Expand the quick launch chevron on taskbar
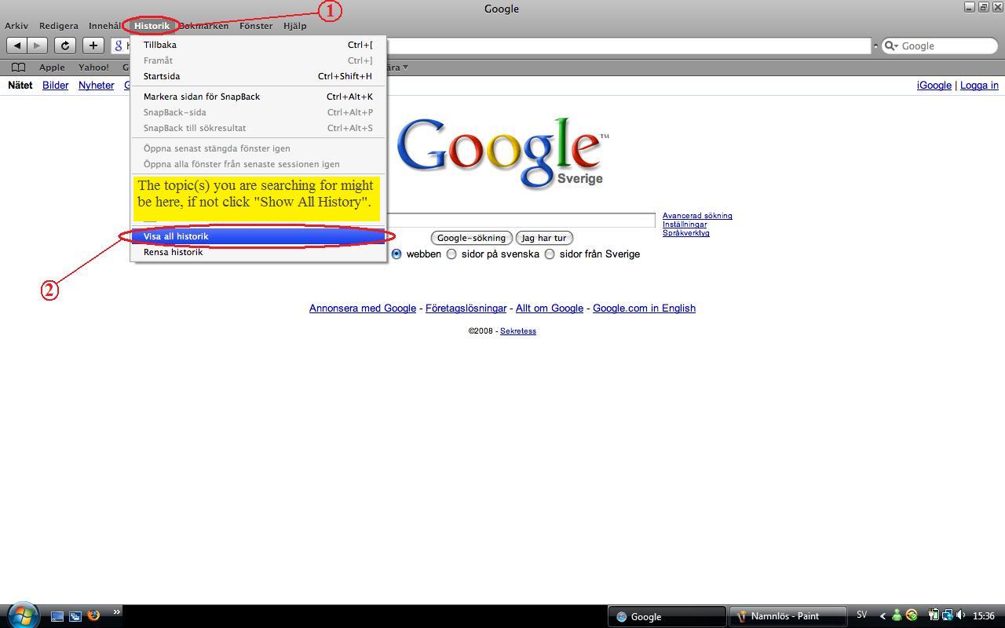Viewport: 1005px width, 628px height. (x=117, y=612)
